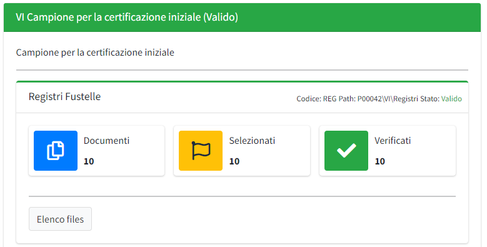Screen dimensions: 487x247
Task: Click the (Valido) word in header title
Action: pos(221,17)
